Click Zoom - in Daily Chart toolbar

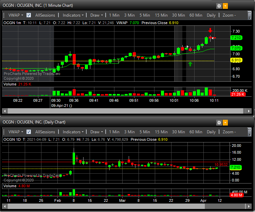pyautogui.click(x=229, y=132)
